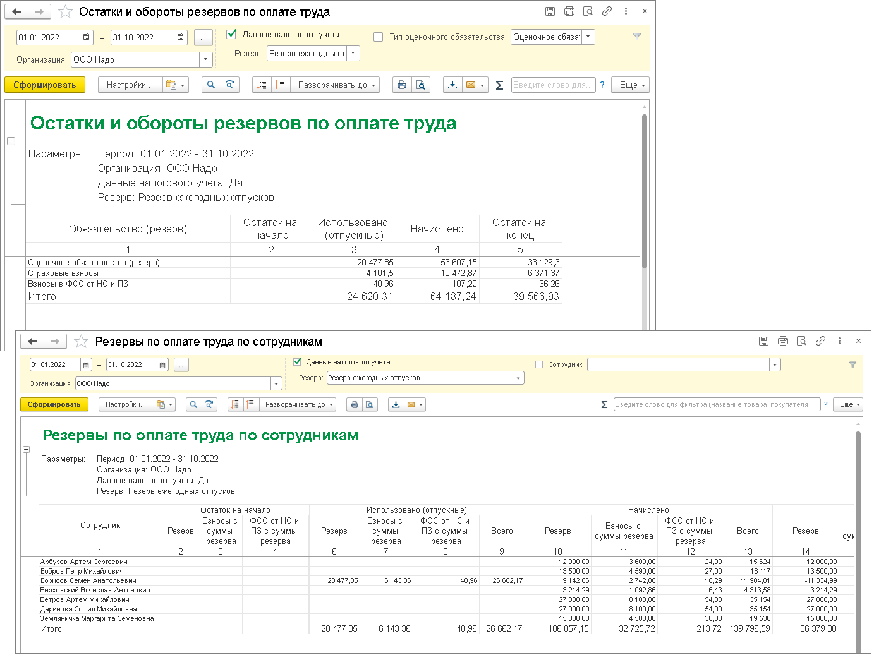Click sum sigma icon in lower toolbar
Screen dimensions: 874x655
pos(604,404)
